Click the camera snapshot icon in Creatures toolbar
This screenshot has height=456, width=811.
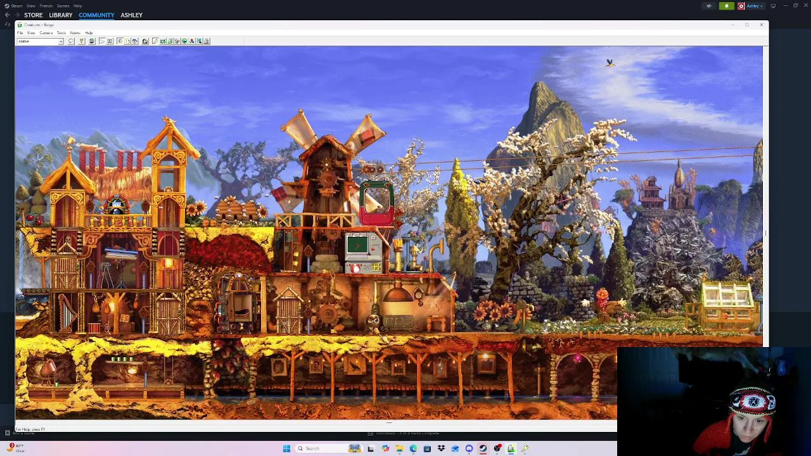[x=145, y=41]
